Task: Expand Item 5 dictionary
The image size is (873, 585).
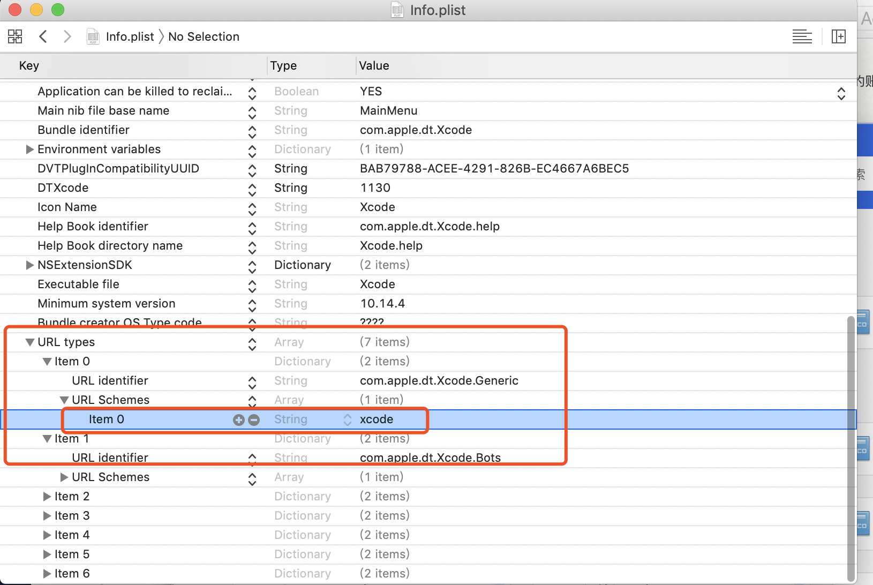Action: tap(47, 554)
